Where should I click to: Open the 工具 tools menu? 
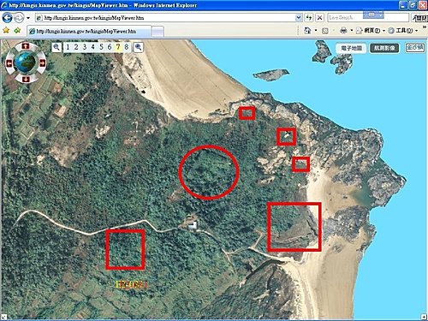pyautogui.click(x=403, y=30)
